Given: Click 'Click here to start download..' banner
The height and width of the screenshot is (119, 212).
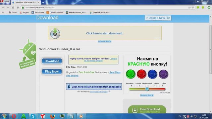Looking at the screenshot, I should pyautogui.click(x=105, y=33).
